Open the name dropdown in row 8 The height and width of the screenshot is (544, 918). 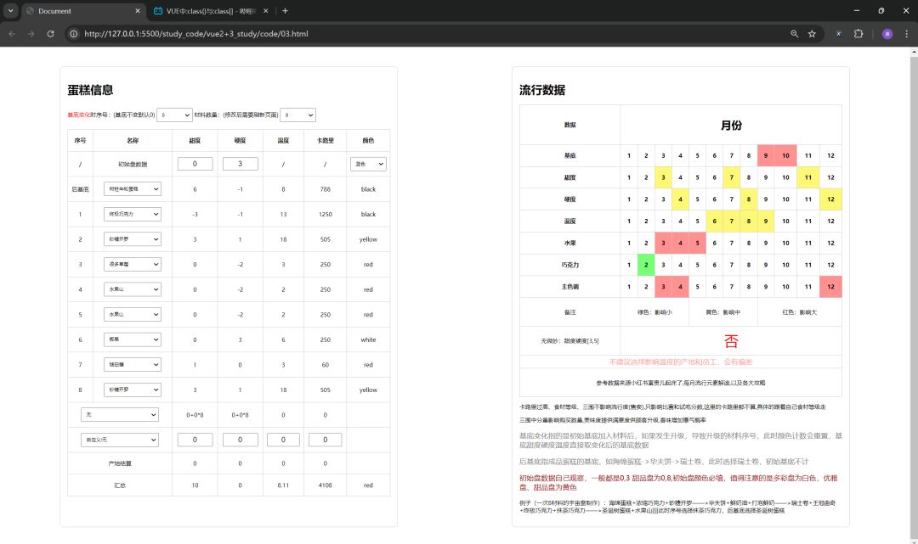point(133,390)
